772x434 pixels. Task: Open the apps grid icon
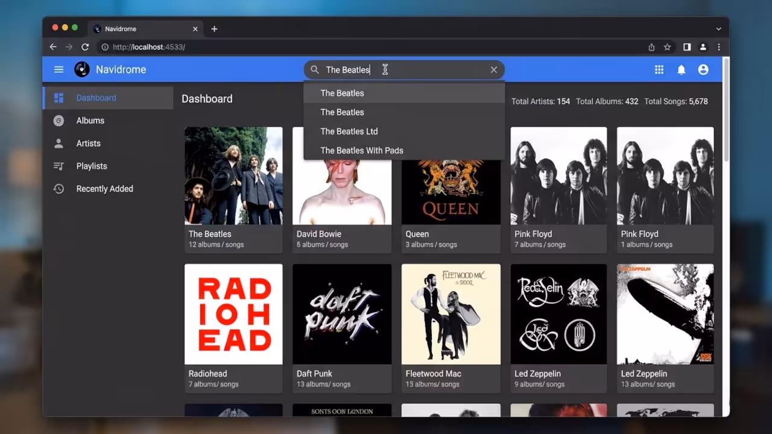(x=659, y=70)
